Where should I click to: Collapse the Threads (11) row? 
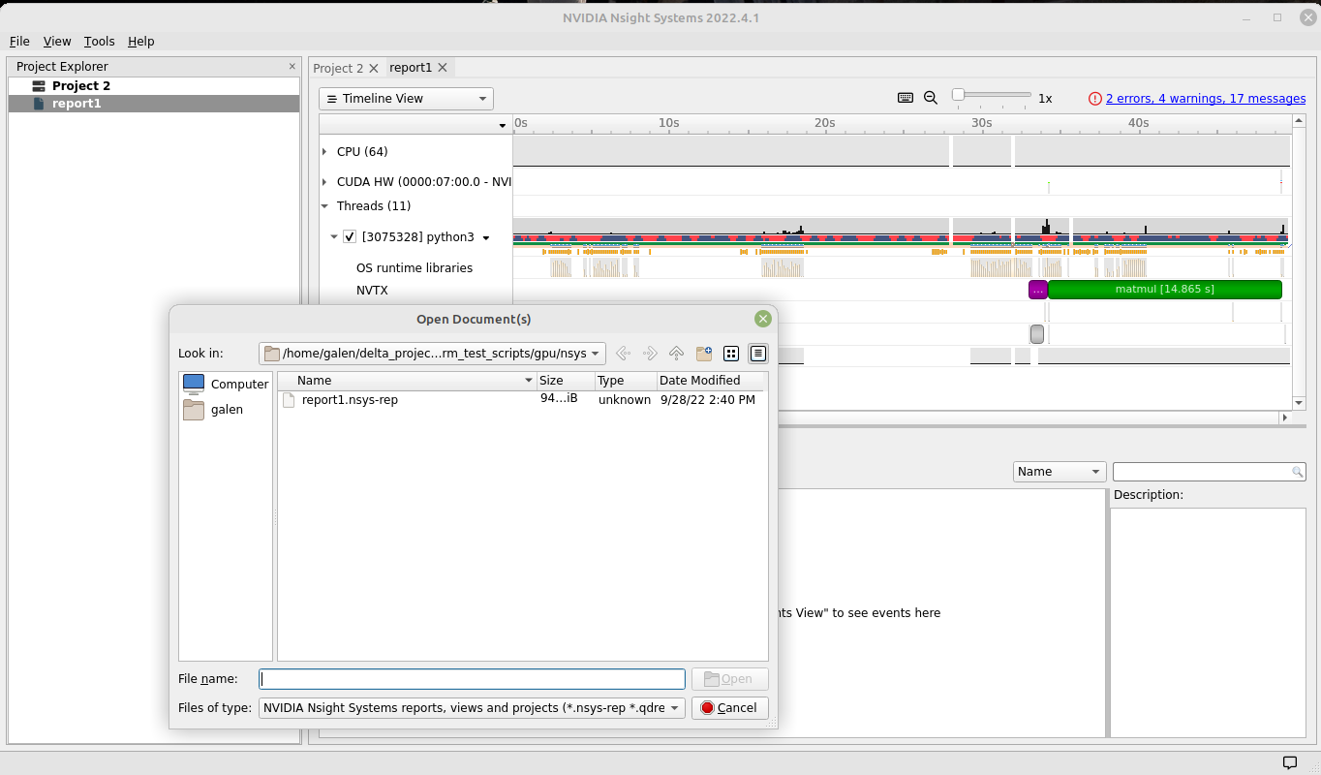click(x=324, y=206)
